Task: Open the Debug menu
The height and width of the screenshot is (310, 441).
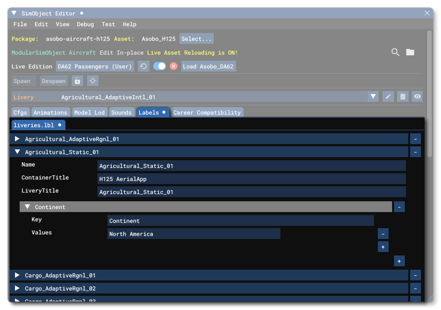Action: [85, 24]
